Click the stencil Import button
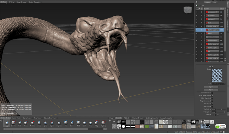 [x=211, y=87]
